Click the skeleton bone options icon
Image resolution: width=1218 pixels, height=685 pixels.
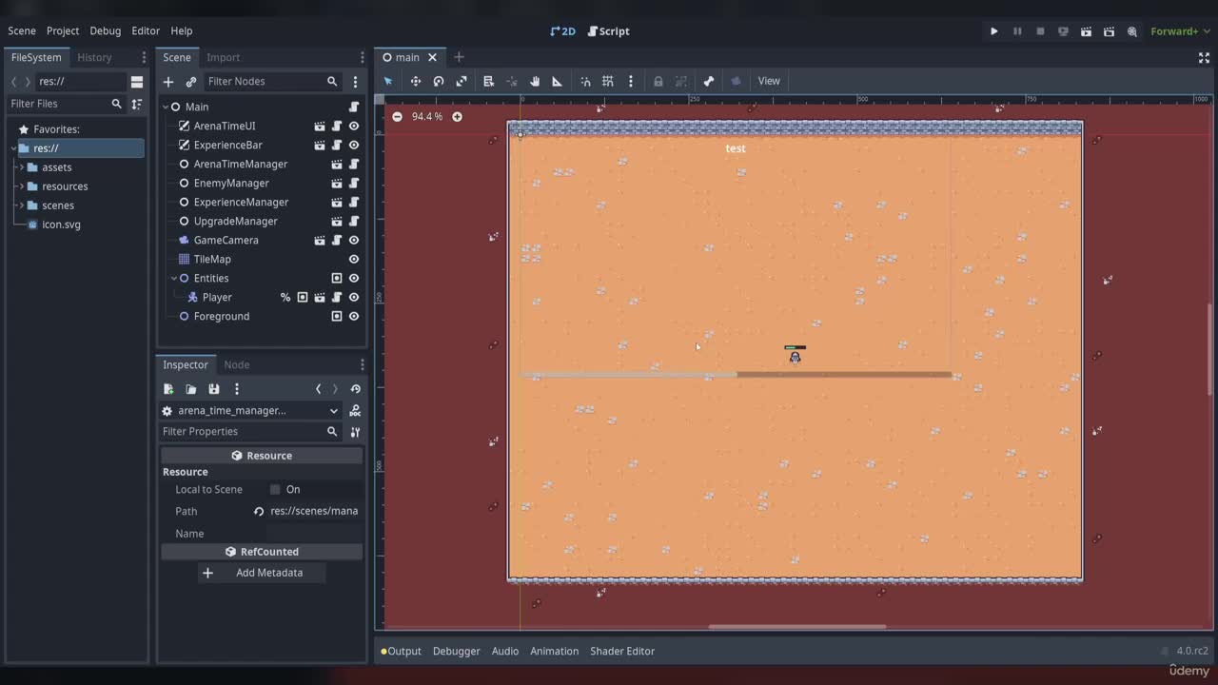[709, 81]
